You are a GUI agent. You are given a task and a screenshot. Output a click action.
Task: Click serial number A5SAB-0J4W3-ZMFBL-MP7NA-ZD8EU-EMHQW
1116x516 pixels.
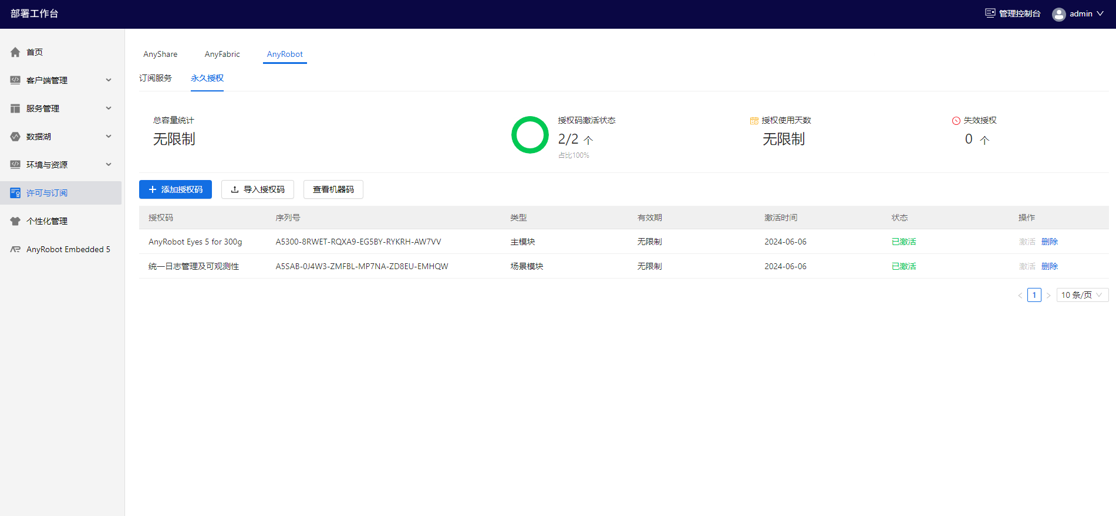click(362, 266)
